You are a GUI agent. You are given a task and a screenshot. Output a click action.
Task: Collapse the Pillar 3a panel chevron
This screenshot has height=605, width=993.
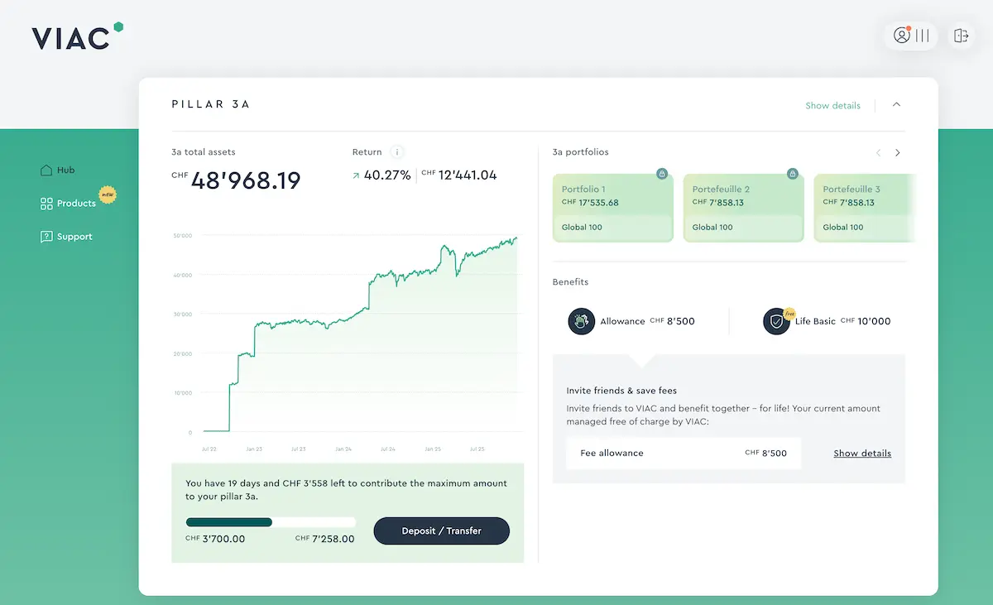coord(896,105)
